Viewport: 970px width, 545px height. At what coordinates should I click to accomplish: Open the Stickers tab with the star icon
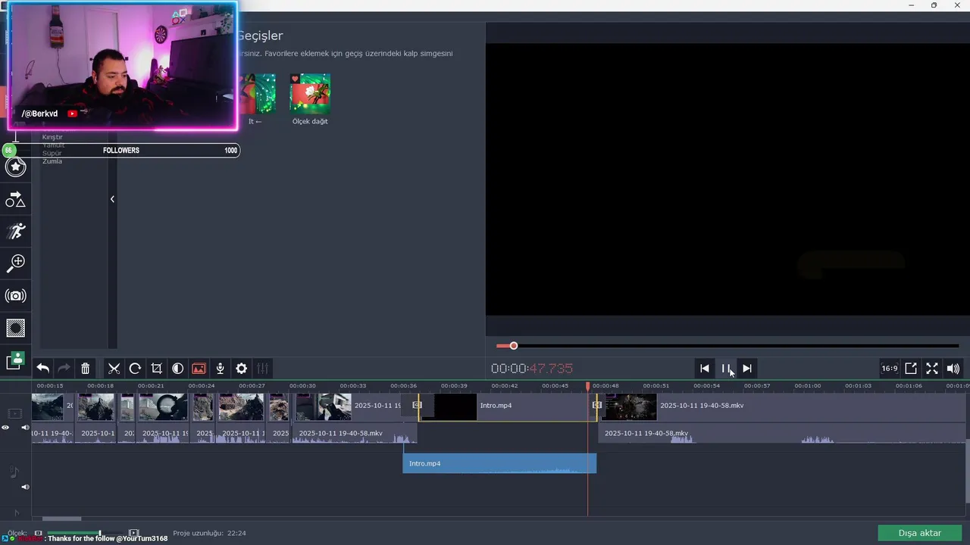pyautogui.click(x=15, y=167)
